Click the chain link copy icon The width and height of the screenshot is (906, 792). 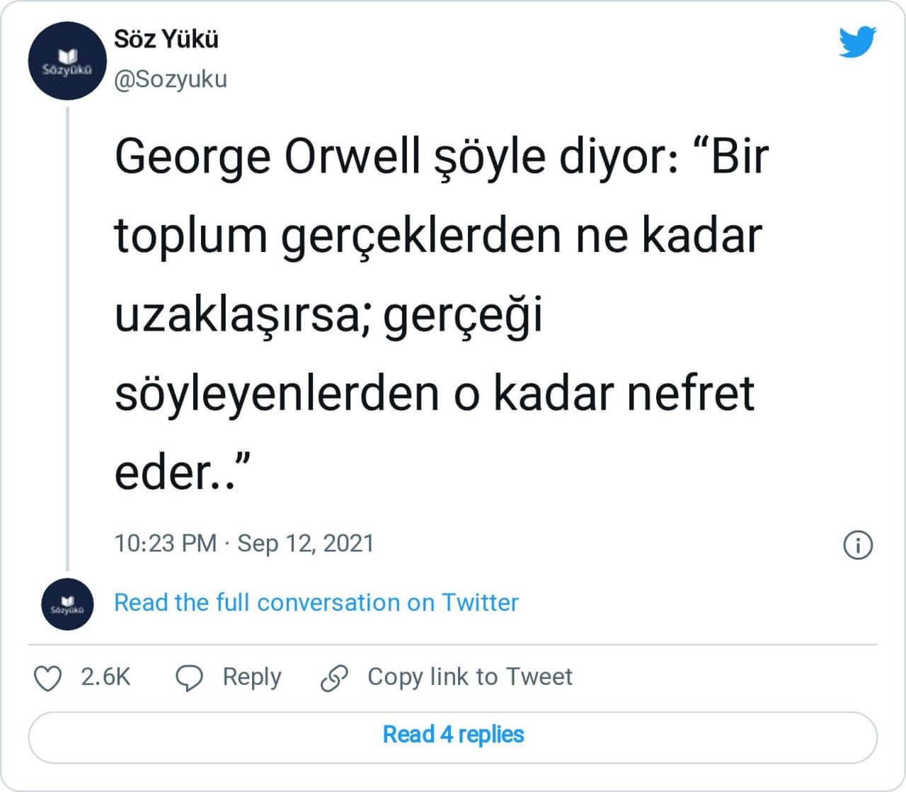tap(334, 677)
